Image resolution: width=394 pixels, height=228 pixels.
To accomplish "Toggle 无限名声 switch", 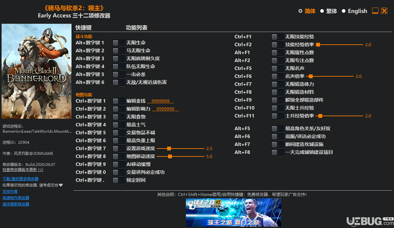I will (x=277, y=68).
